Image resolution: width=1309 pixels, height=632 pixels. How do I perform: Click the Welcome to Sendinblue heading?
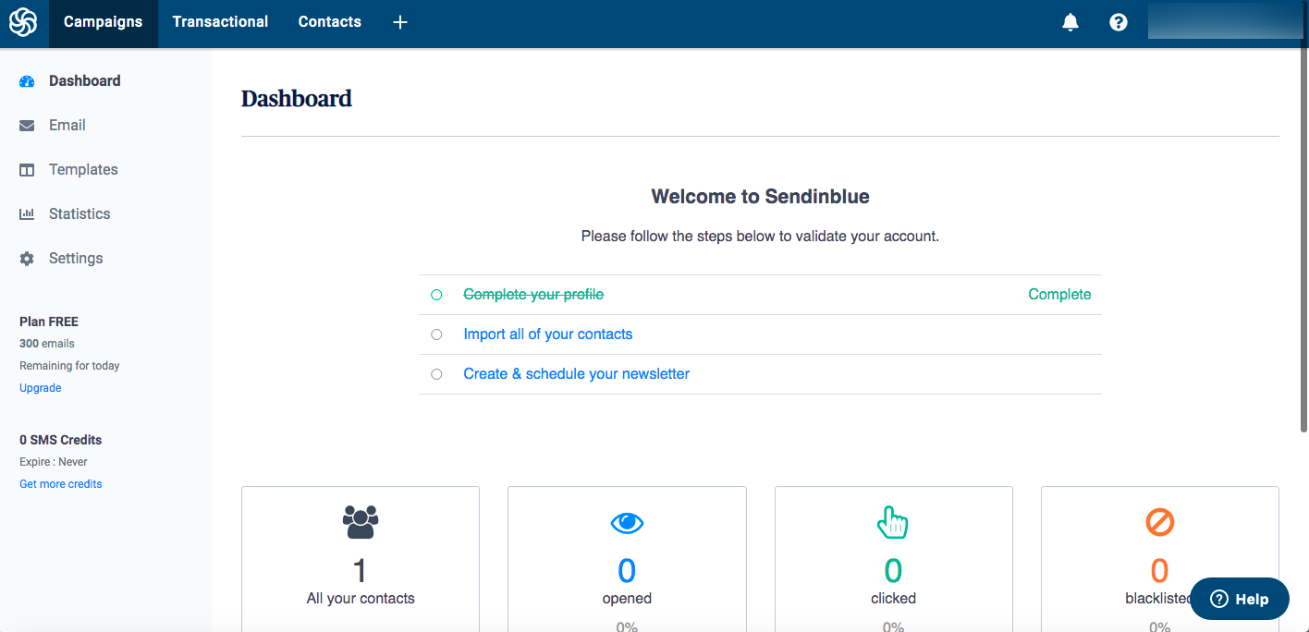tap(760, 196)
